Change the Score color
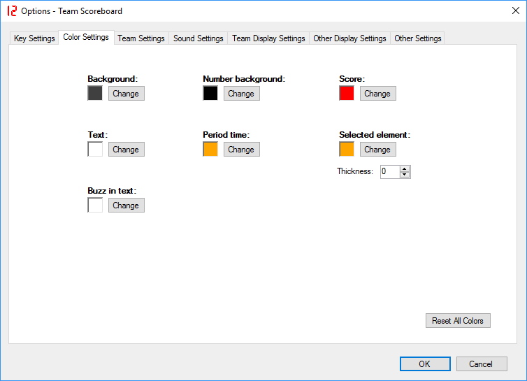527x381 pixels. pos(377,94)
